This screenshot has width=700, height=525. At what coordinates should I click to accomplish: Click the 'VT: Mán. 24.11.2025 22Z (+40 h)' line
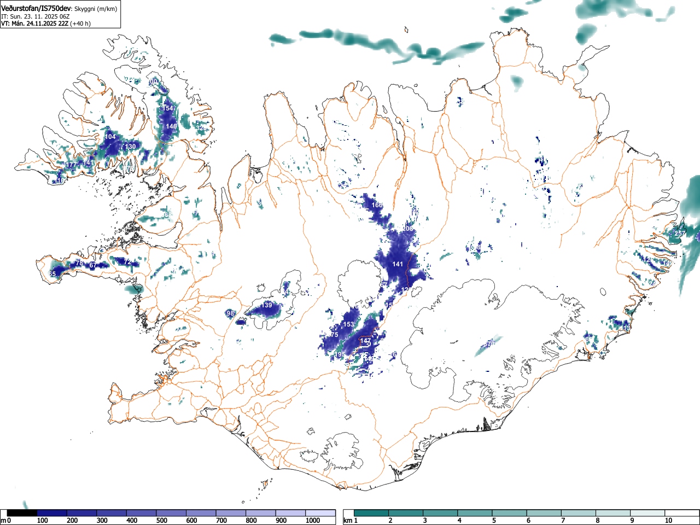(x=46, y=24)
